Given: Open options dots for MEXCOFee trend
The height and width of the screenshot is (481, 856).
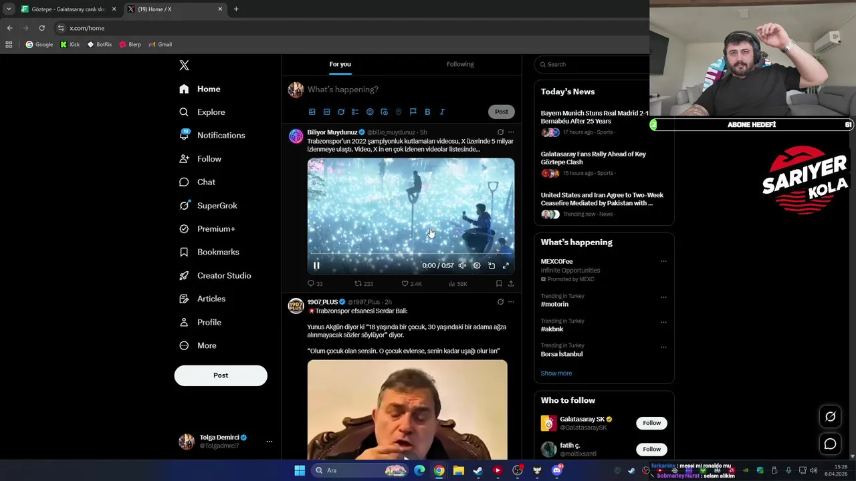Looking at the screenshot, I should coord(663,262).
